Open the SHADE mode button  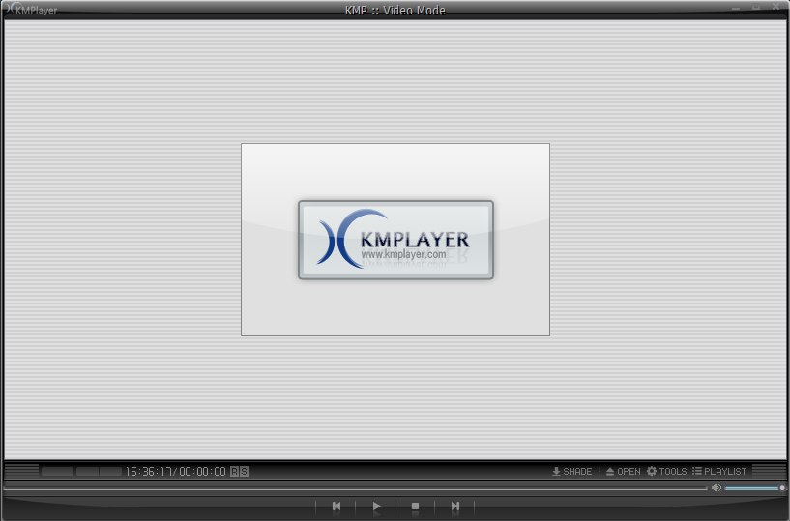click(571, 471)
